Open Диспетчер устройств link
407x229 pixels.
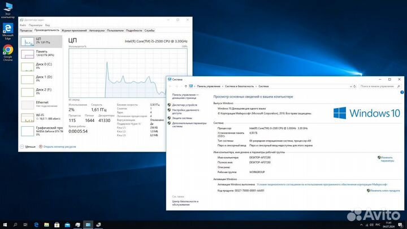pyautogui.click(x=184, y=105)
